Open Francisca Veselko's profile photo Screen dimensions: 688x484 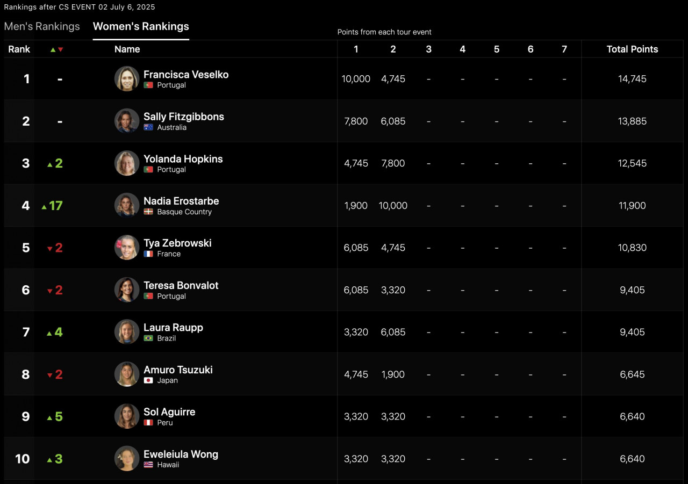(x=127, y=78)
